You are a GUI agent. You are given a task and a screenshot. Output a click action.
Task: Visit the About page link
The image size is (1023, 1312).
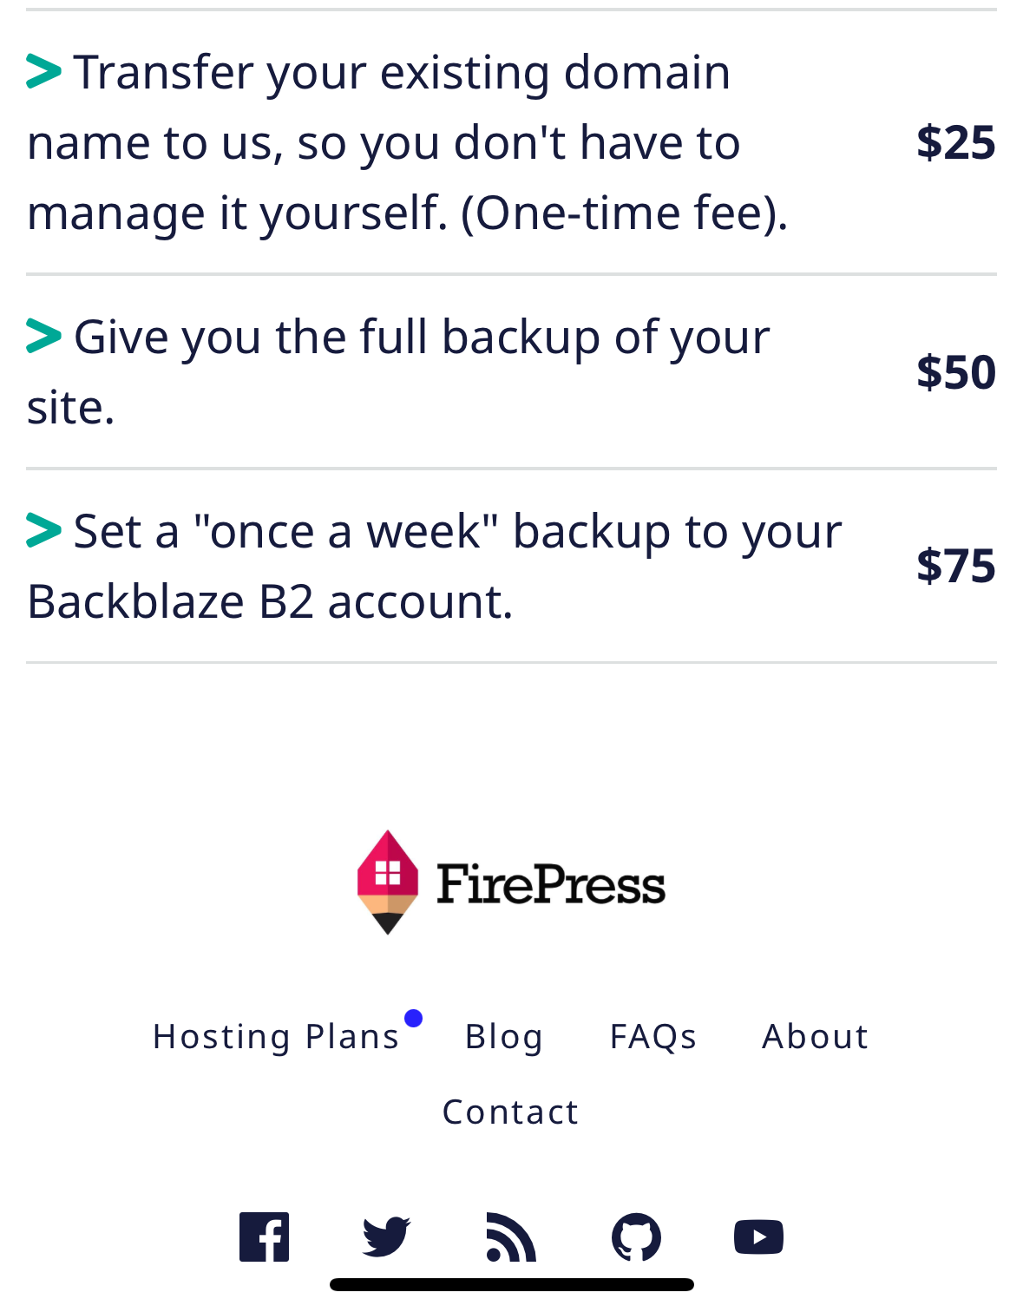(x=816, y=1036)
